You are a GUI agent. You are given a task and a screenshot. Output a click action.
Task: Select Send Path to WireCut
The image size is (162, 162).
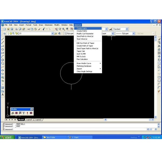pyautogui.click(x=88, y=36)
